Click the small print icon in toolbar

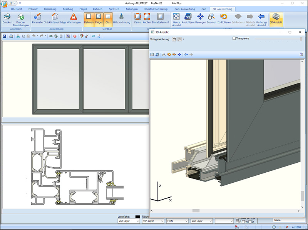click(11, 36)
